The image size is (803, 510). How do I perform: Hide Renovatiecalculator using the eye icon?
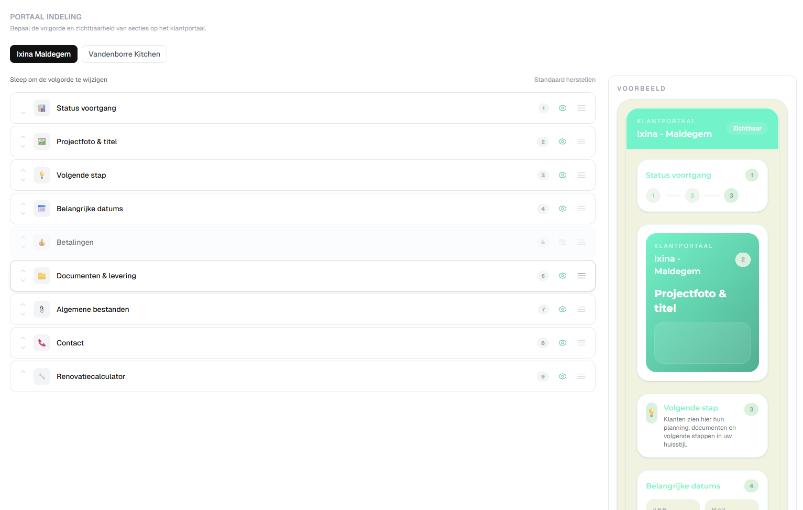[x=563, y=376]
